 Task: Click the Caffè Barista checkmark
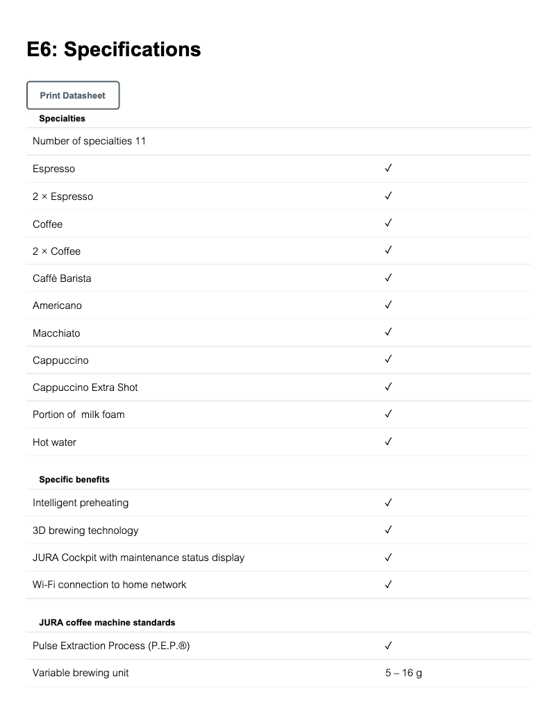click(389, 278)
